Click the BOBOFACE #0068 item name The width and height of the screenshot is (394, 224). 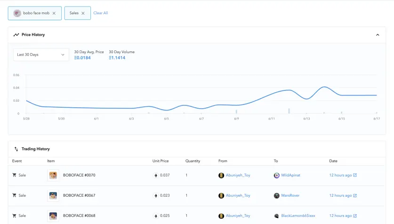(79, 216)
